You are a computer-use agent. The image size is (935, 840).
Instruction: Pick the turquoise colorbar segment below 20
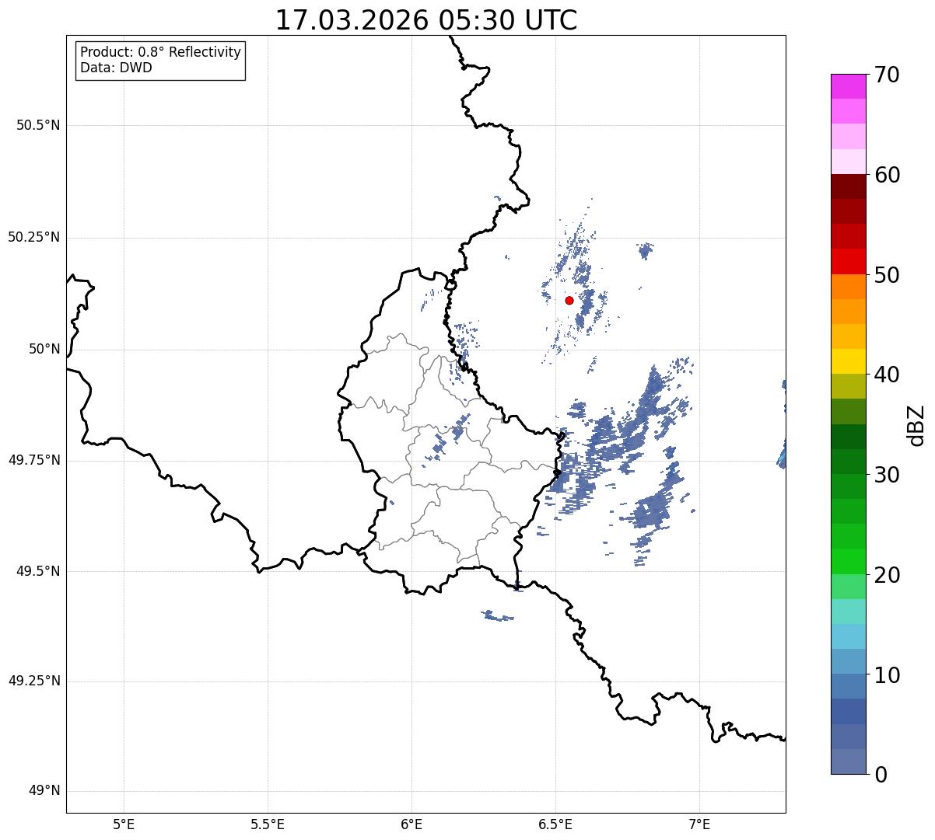[x=849, y=612]
